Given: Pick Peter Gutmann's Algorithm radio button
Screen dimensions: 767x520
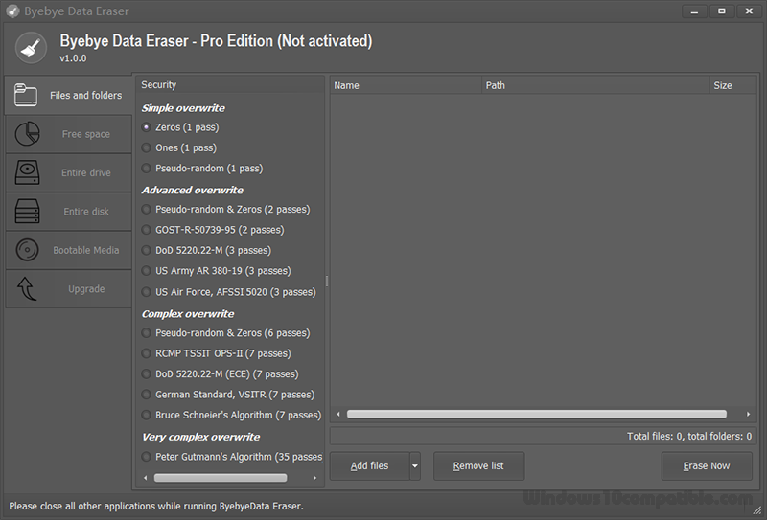Looking at the screenshot, I should (146, 457).
